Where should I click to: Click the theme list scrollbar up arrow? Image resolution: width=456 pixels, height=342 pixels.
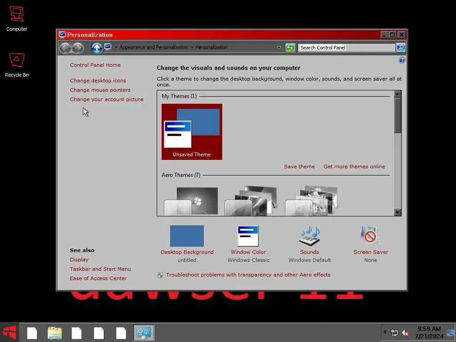tap(397, 94)
